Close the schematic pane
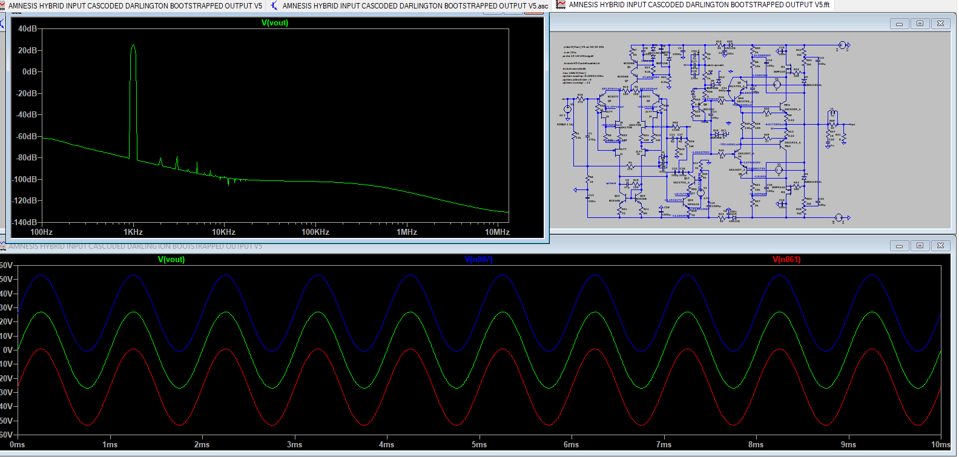This screenshot has height=457, width=959. (x=940, y=24)
